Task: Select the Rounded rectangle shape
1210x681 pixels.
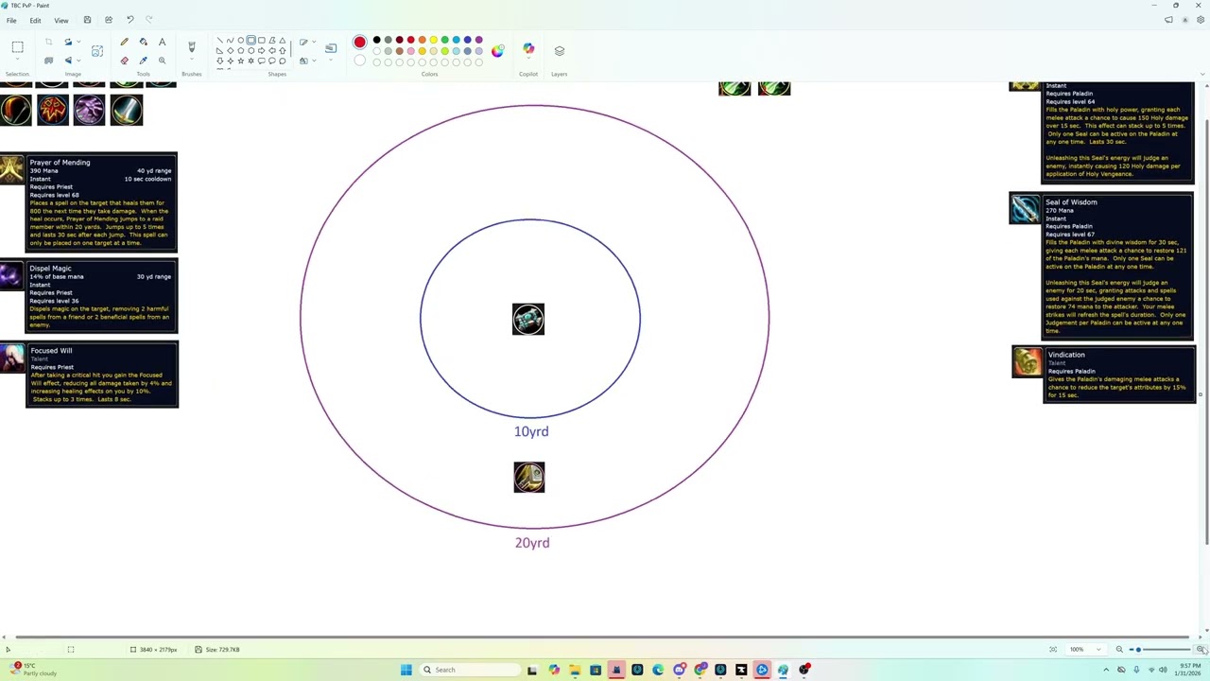Action: (x=262, y=41)
